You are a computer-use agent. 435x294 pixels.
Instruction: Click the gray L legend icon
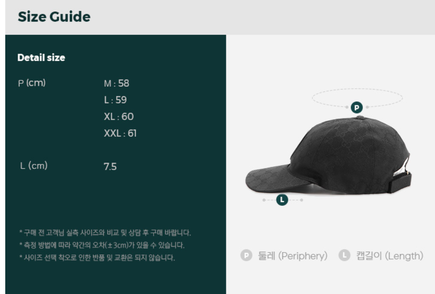[344, 255]
